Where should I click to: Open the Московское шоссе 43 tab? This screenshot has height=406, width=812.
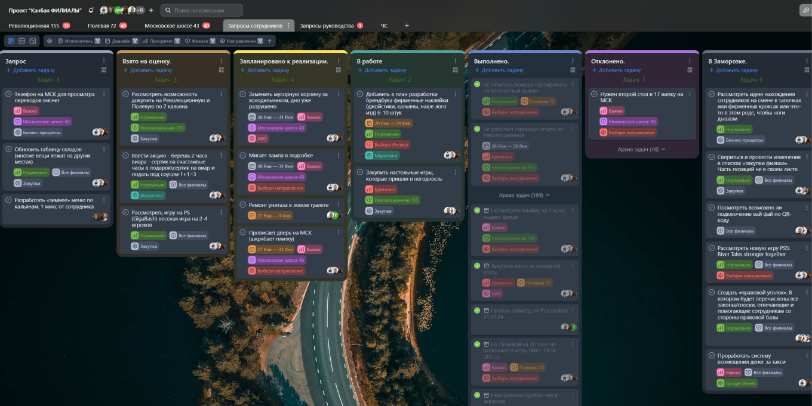[177, 26]
